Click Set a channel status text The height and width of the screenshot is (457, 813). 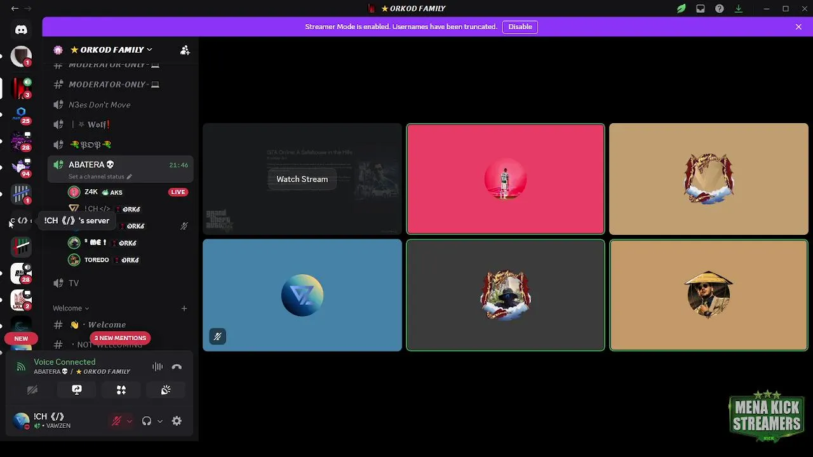[96, 176]
